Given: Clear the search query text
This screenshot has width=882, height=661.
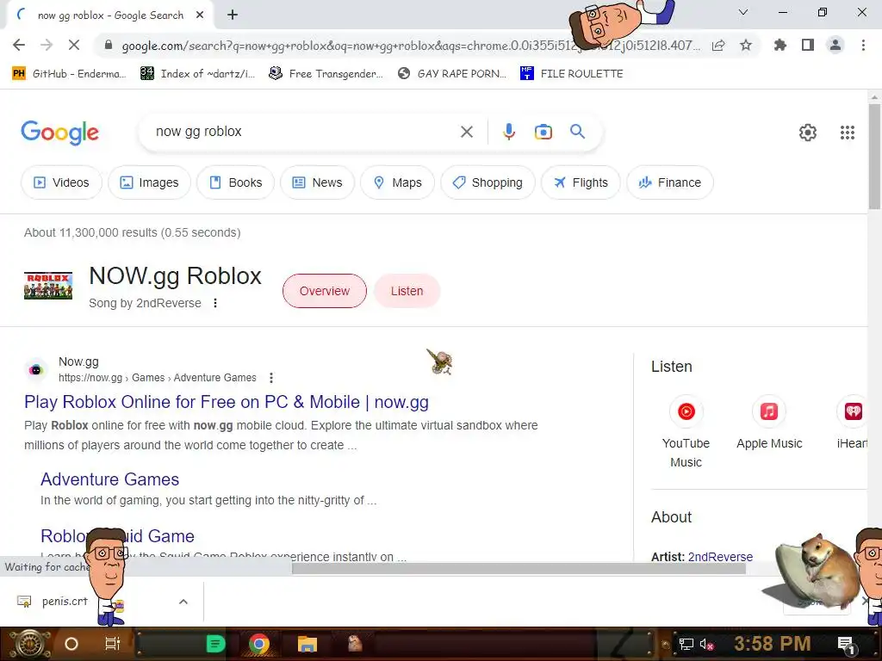Looking at the screenshot, I should pyautogui.click(x=466, y=132).
